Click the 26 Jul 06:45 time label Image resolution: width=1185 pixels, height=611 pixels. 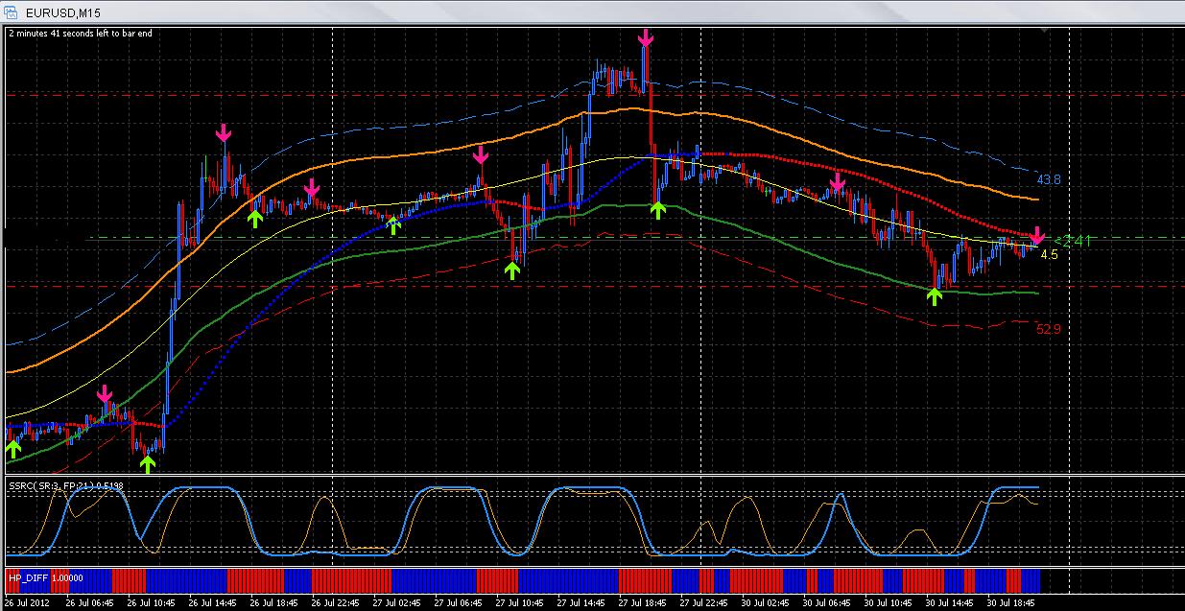[x=90, y=604]
